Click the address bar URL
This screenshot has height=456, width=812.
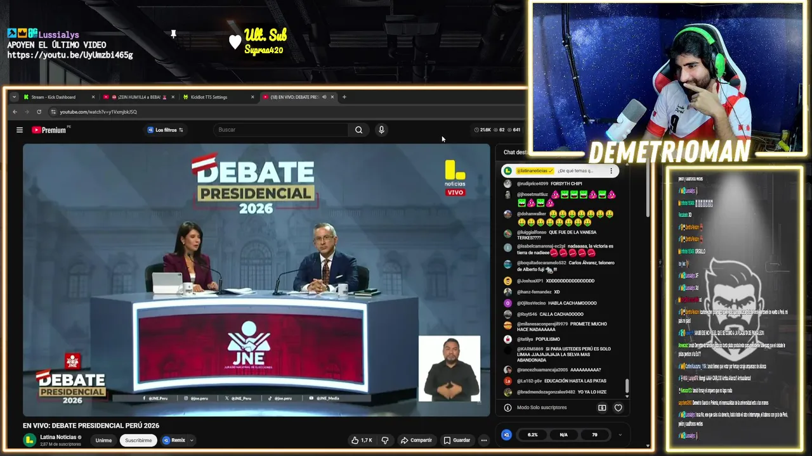98,112
